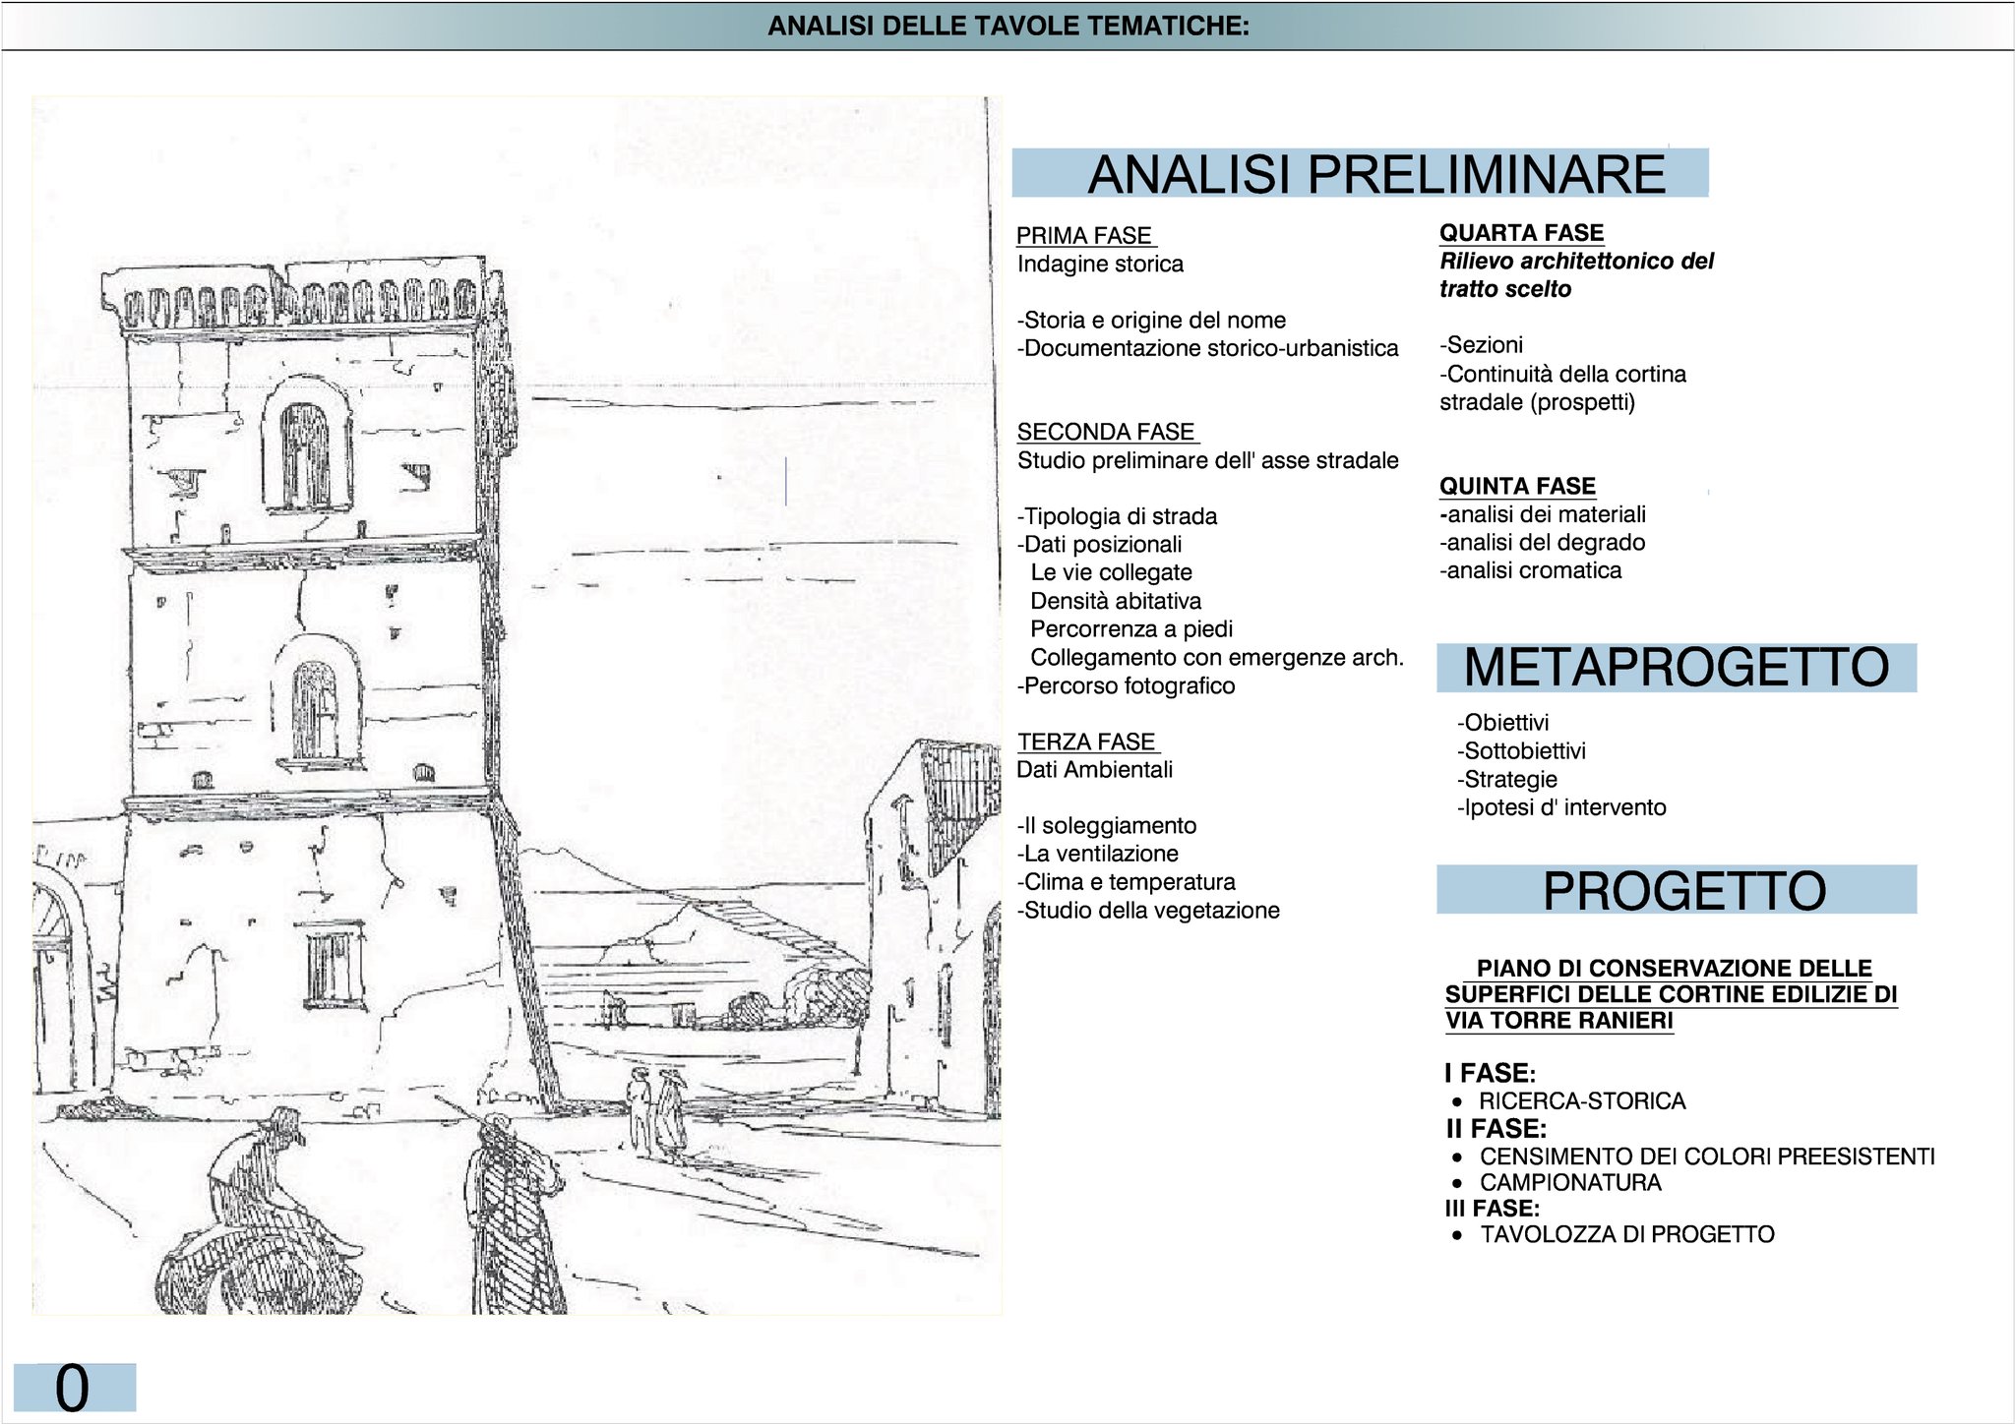2015x1424 pixels.
Task: Click the Percorso fotografico text line
Action: click(1127, 685)
